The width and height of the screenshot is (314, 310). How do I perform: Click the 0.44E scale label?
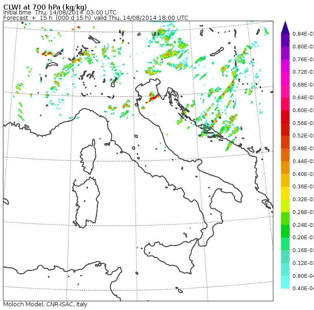point(303,161)
